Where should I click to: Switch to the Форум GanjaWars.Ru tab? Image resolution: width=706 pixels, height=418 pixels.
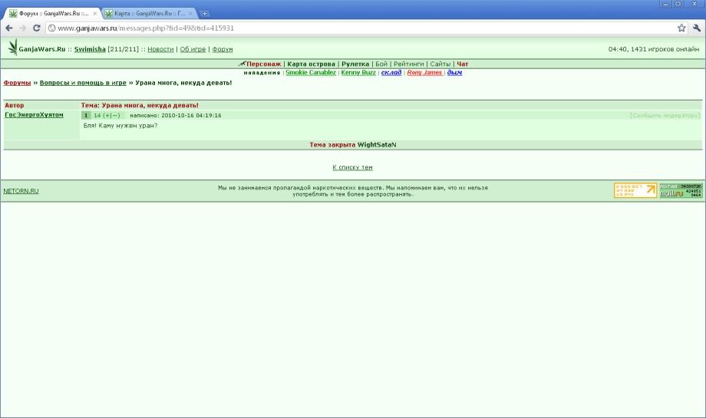point(53,14)
